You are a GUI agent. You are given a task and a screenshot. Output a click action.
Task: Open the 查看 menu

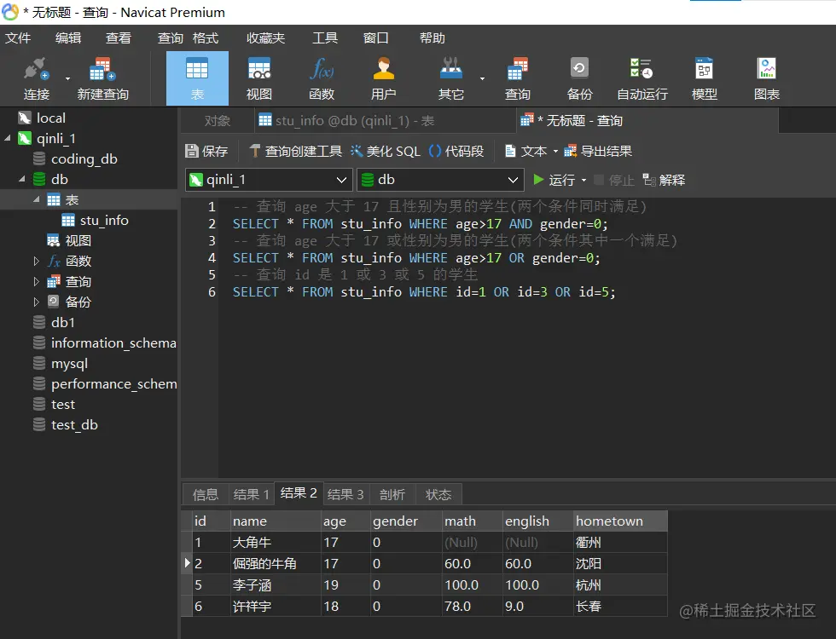pos(119,37)
